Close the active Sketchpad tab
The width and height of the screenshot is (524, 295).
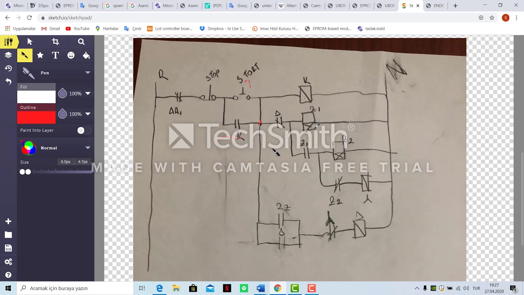[418, 6]
